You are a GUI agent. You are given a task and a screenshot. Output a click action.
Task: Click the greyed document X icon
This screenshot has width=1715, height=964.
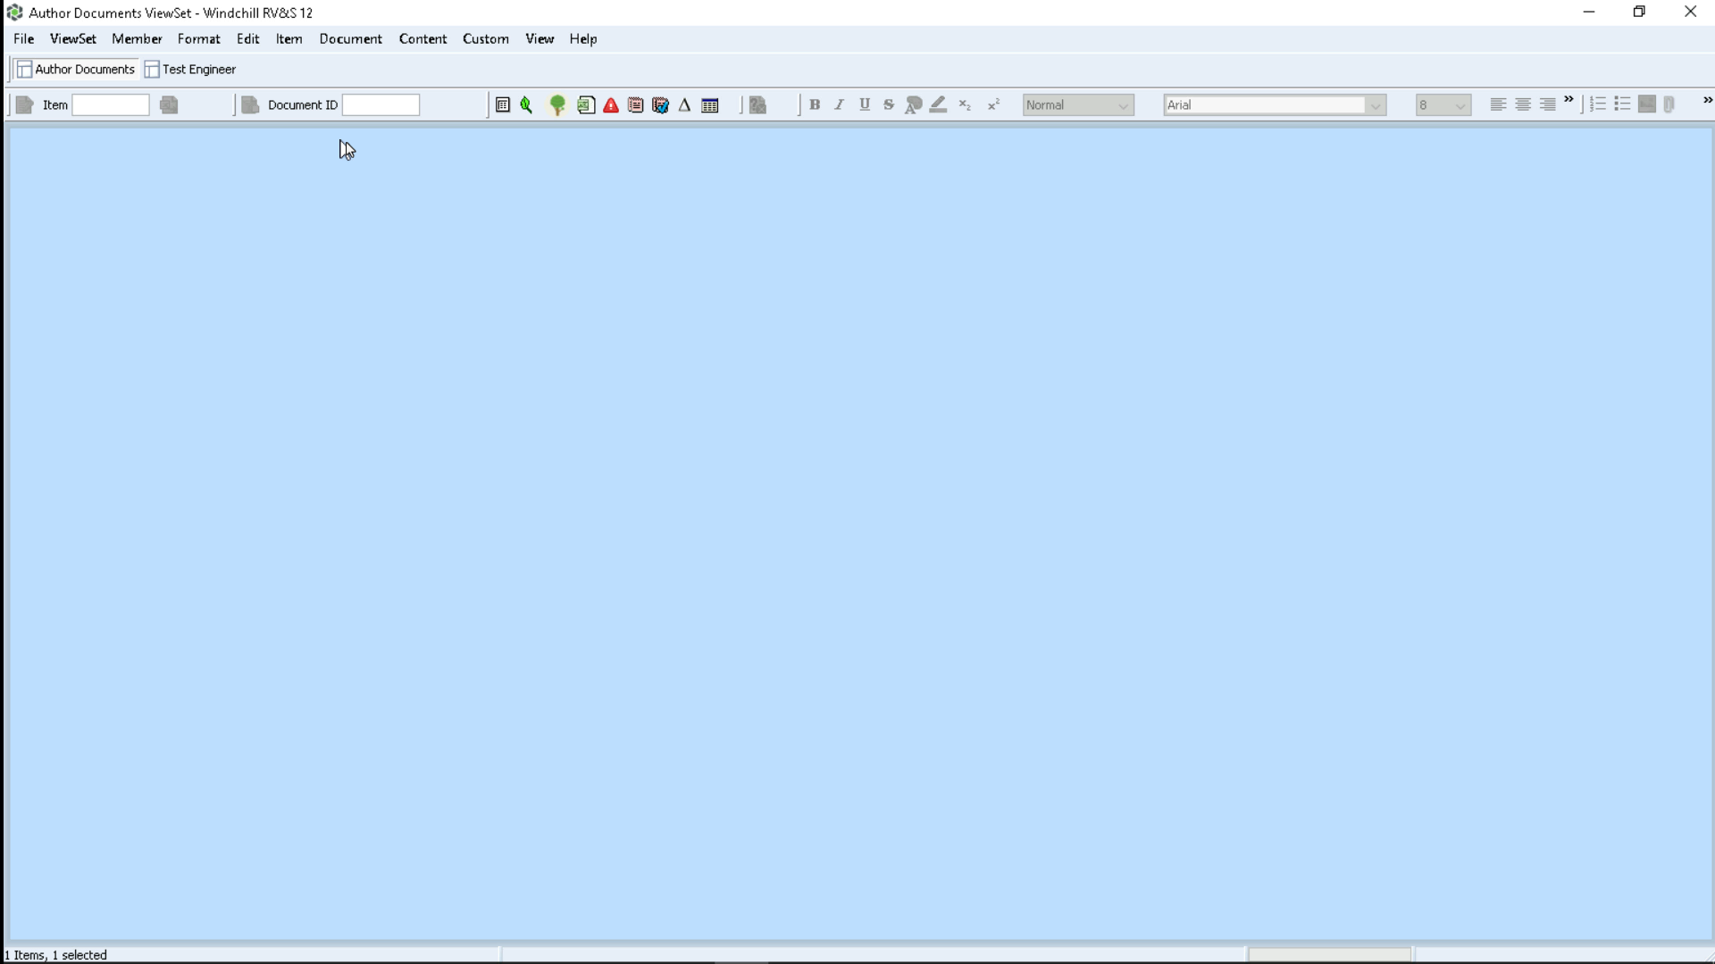click(x=757, y=105)
